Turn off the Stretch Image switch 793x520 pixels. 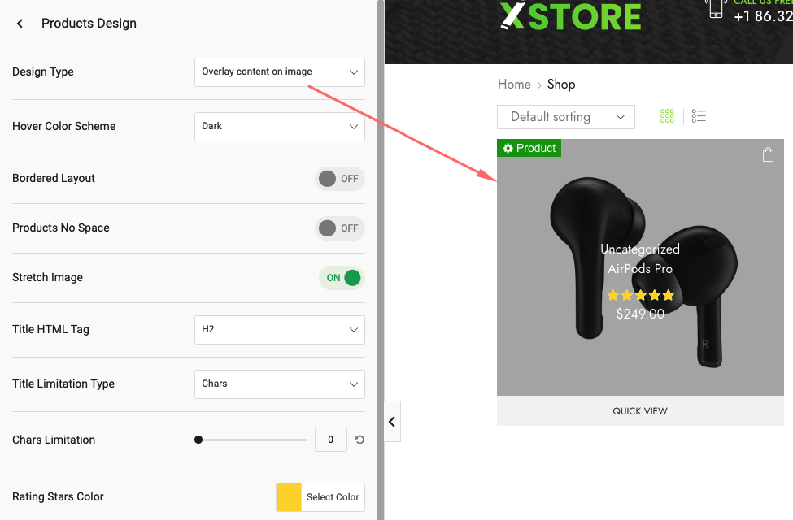coord(342,277)
